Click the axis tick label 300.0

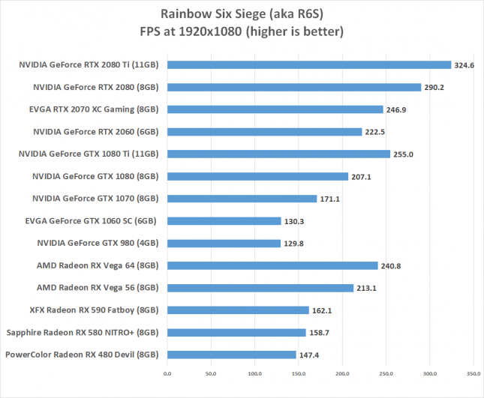pos(430,374)
